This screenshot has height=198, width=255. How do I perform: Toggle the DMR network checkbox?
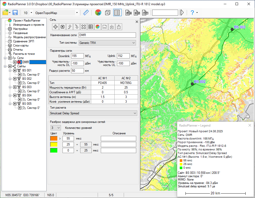(x=15, y=62)
